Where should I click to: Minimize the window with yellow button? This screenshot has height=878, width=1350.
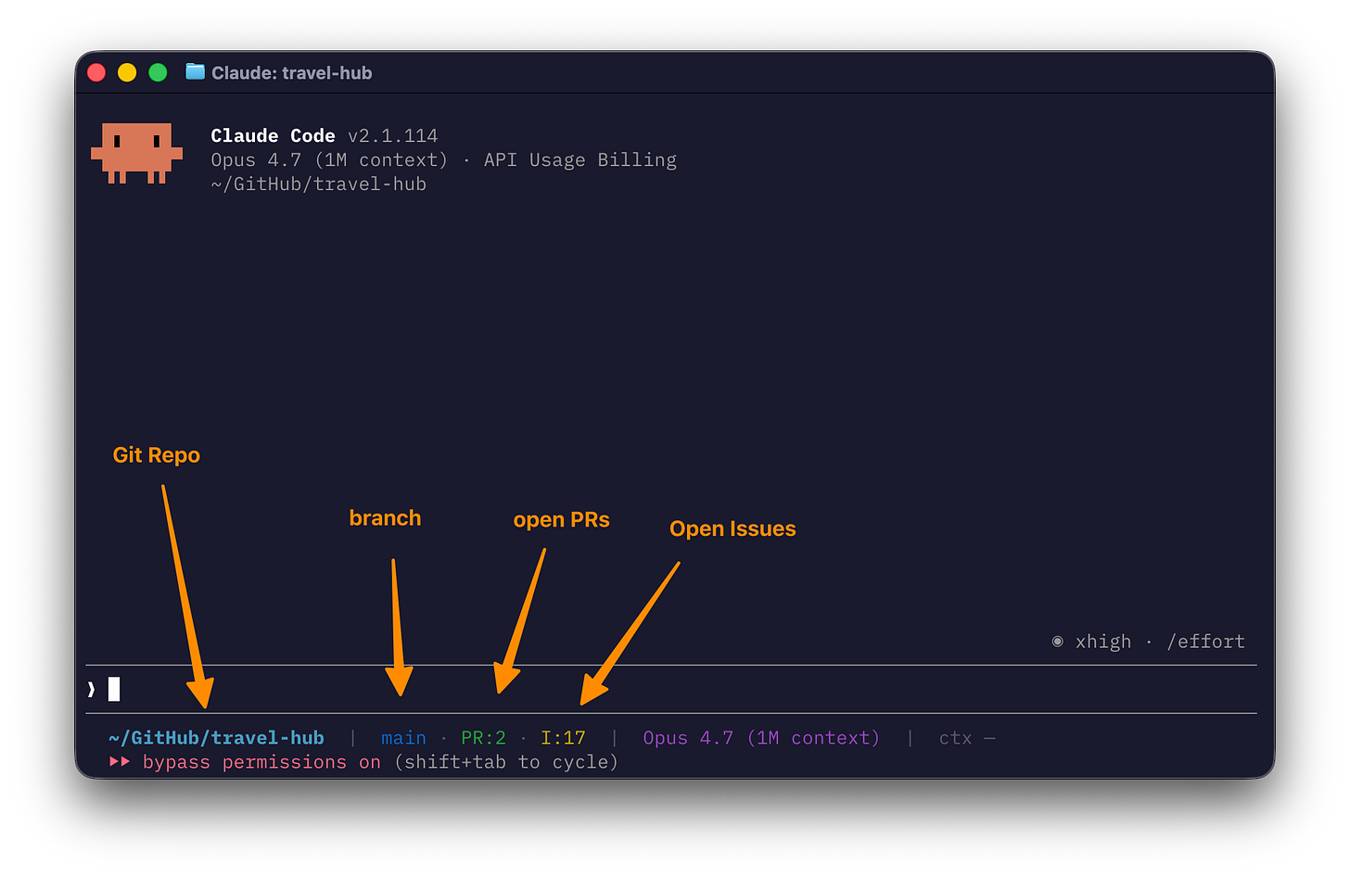tap(127, 72)
